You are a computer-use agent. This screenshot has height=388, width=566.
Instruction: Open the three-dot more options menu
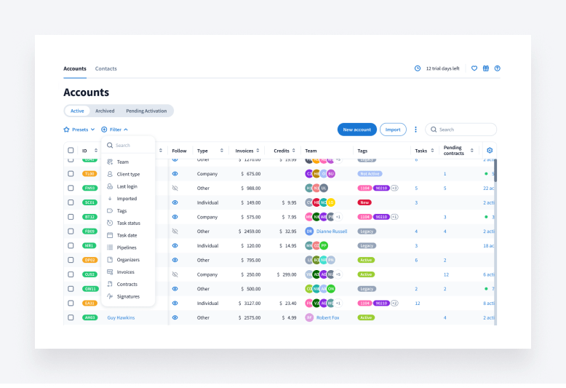pyautogui.click(x=416, y=130)
